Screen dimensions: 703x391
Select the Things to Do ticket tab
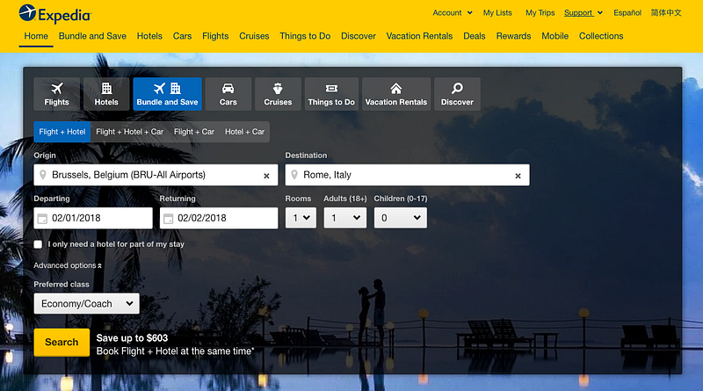coord(331,94)
